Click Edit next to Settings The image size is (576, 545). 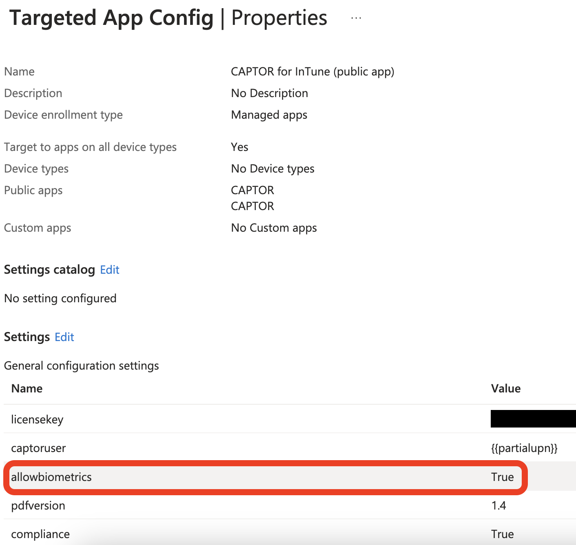pos(64,337)
